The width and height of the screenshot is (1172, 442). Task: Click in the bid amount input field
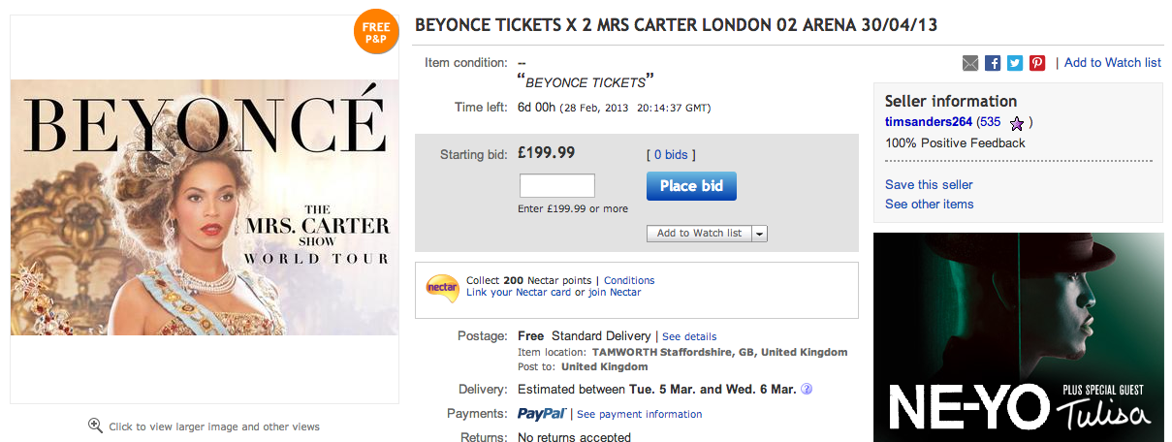[557, 186]
